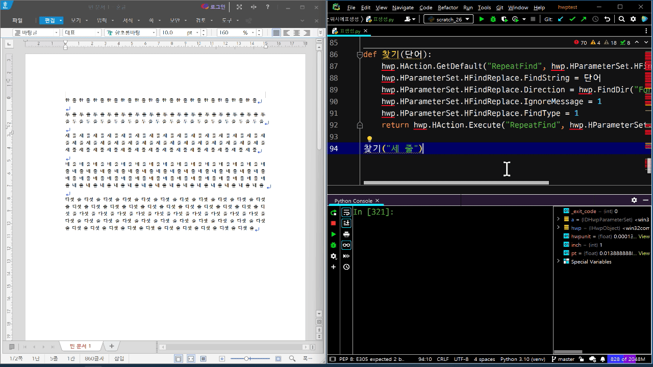The height and width of the screenshot is (367, 653).
Task: Expand the 'hwp' variable in console
Action: point(559,228)
